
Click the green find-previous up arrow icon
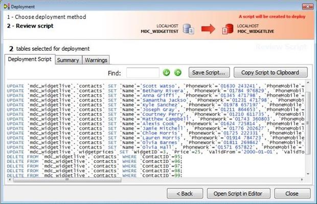178,72
